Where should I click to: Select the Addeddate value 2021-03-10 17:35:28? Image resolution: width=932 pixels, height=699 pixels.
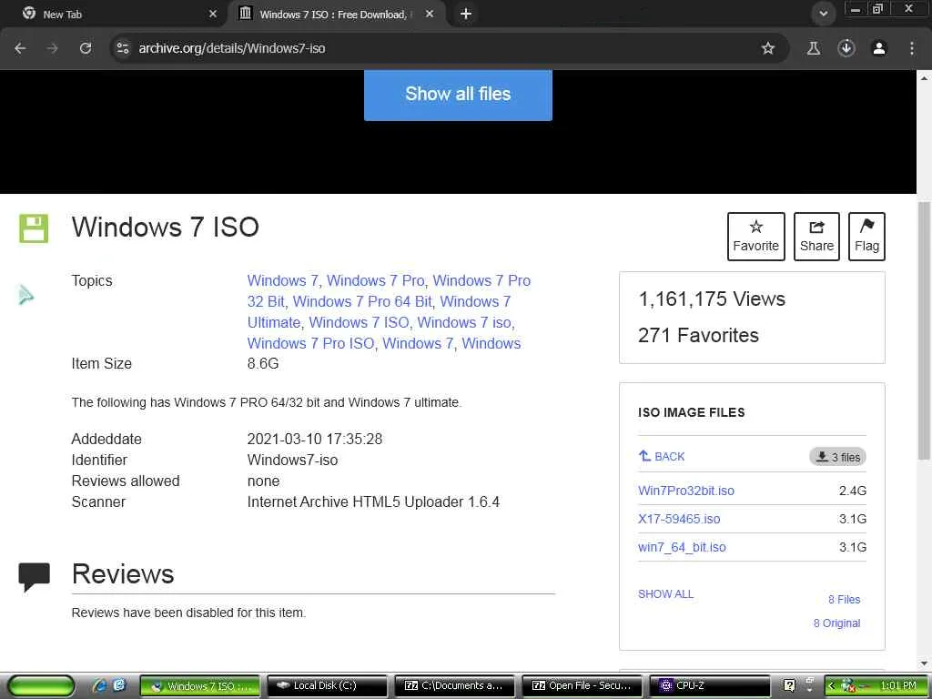[x=314, y=440]
